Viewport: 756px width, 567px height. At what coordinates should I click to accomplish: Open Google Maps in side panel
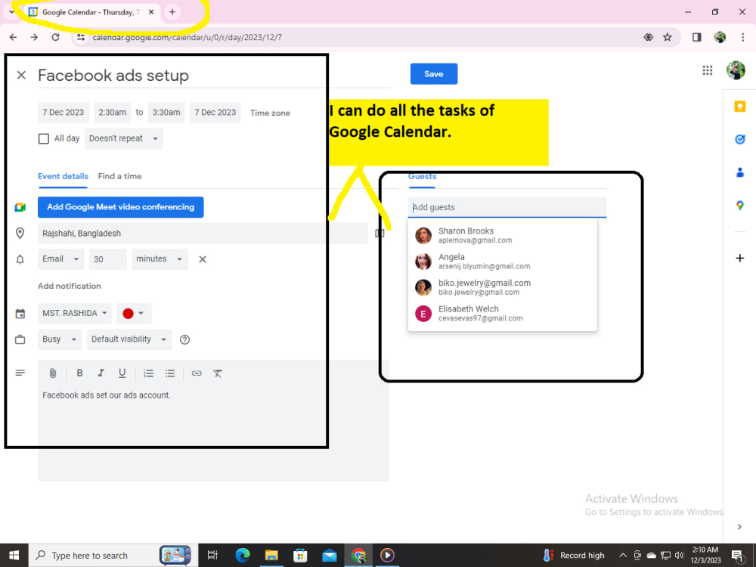click(x=739, y=206)
